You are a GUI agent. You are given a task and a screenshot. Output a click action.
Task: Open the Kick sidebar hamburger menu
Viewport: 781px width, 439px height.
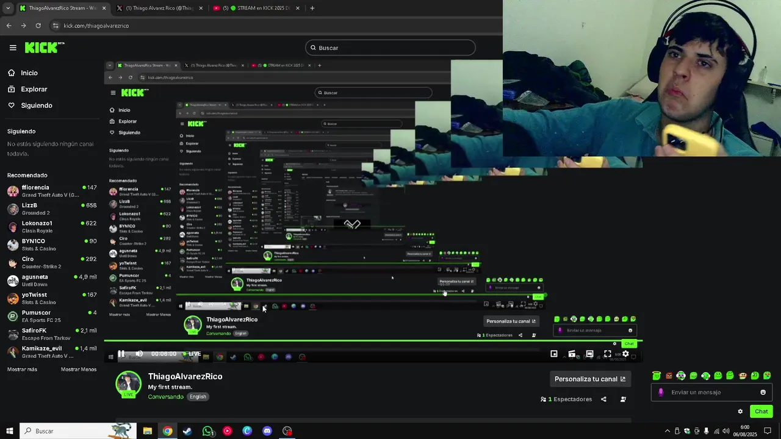tap(13, 48)
